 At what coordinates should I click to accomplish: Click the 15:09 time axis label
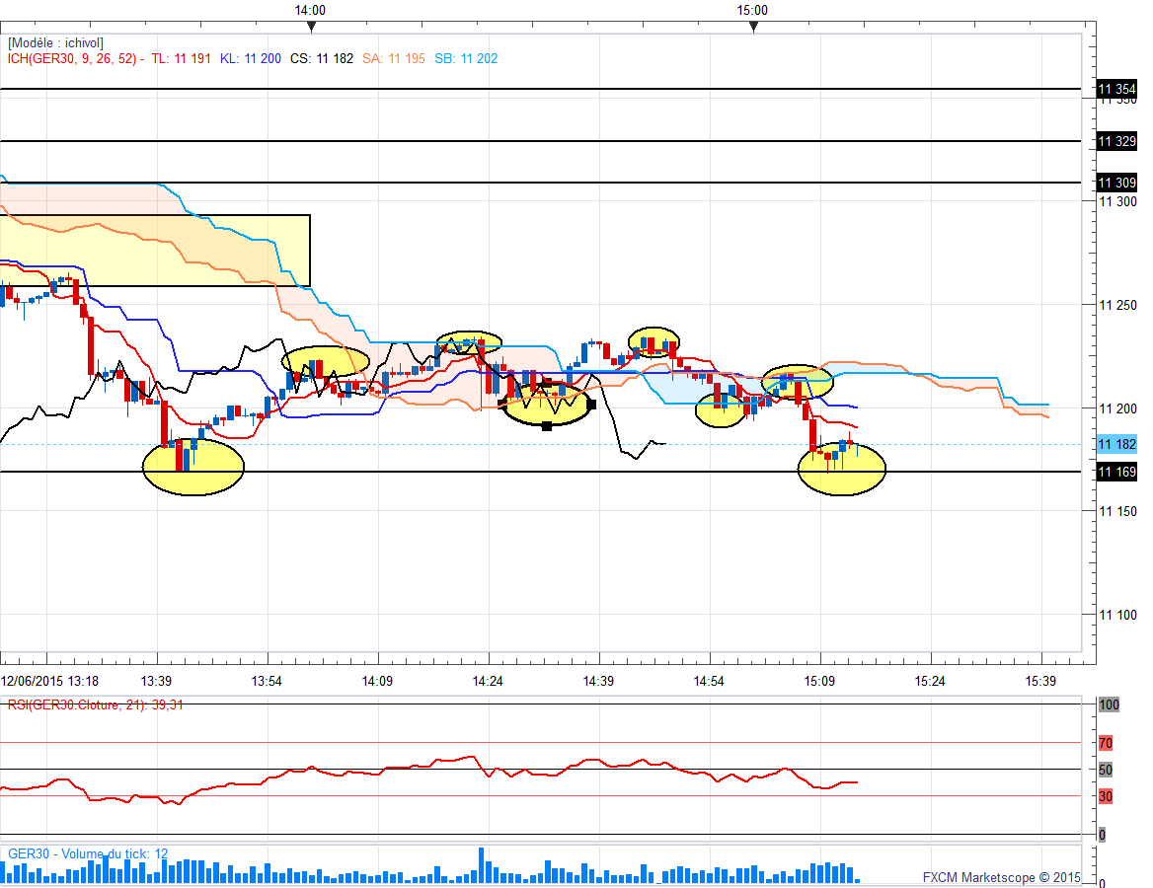(x=819, y=682)
